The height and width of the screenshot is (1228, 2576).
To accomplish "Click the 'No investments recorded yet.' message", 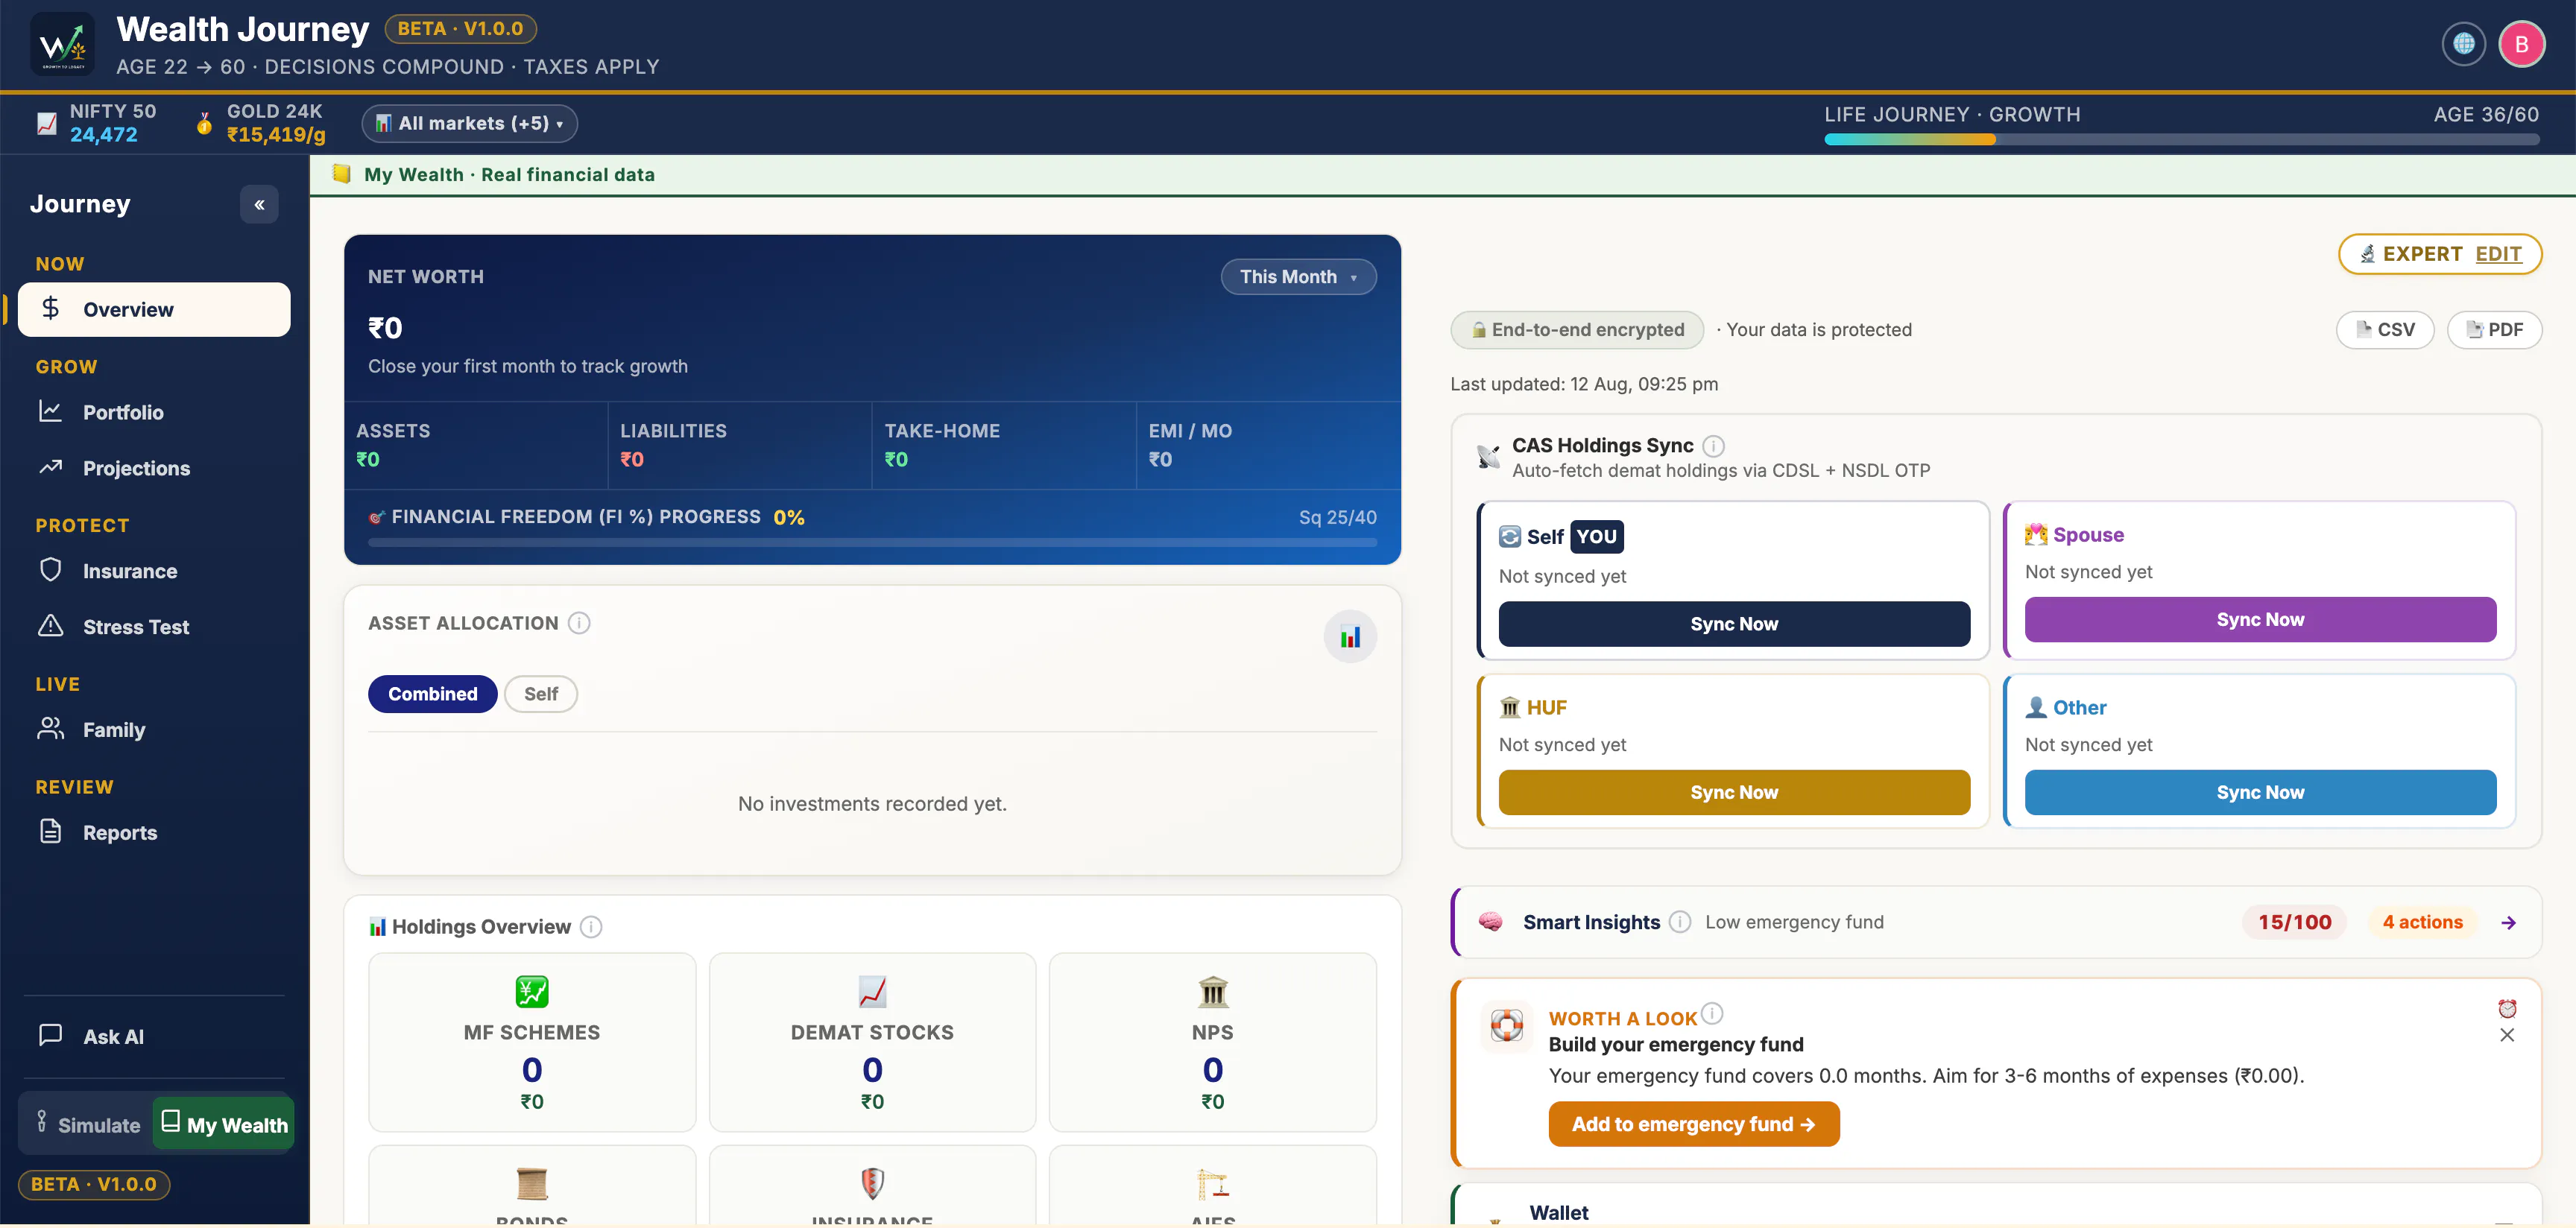I will [872, 804].
